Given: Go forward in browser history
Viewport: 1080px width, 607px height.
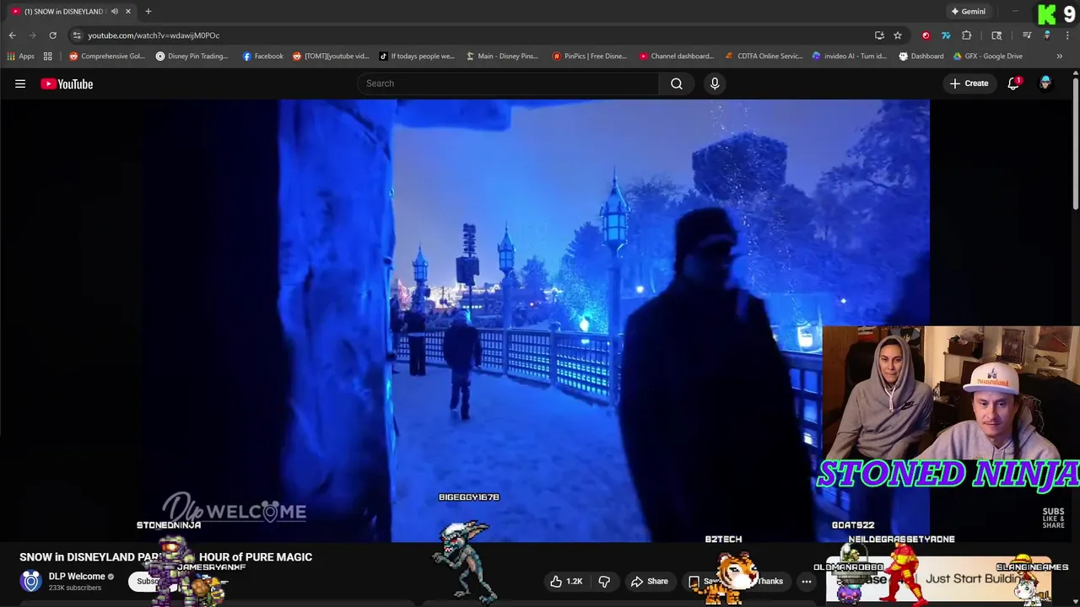Looking at the screenshot, I should [32, 35].
